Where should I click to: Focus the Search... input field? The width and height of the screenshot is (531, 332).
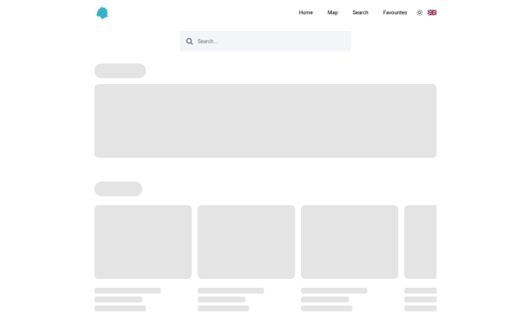click(x=265, y=42)
